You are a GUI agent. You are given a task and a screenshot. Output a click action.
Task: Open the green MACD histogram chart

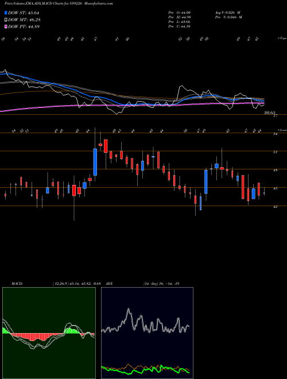[49, 333]
